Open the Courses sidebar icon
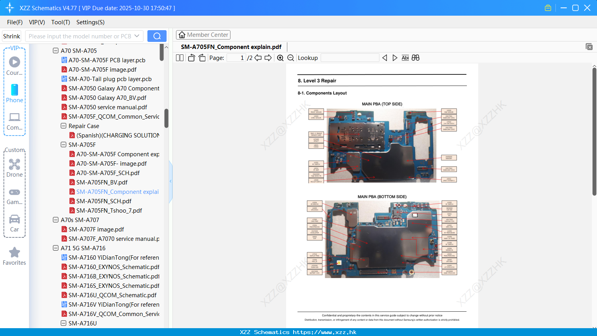The image size is (597, 336). (x=15, y=66)
